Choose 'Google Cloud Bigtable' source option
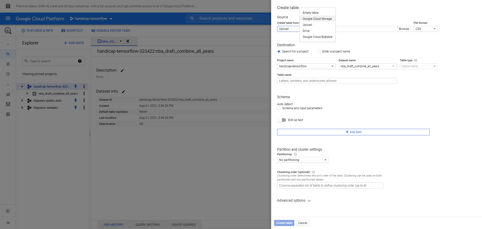Image resolution: width=482 pixels, height=229 pixels. (318, 37)
